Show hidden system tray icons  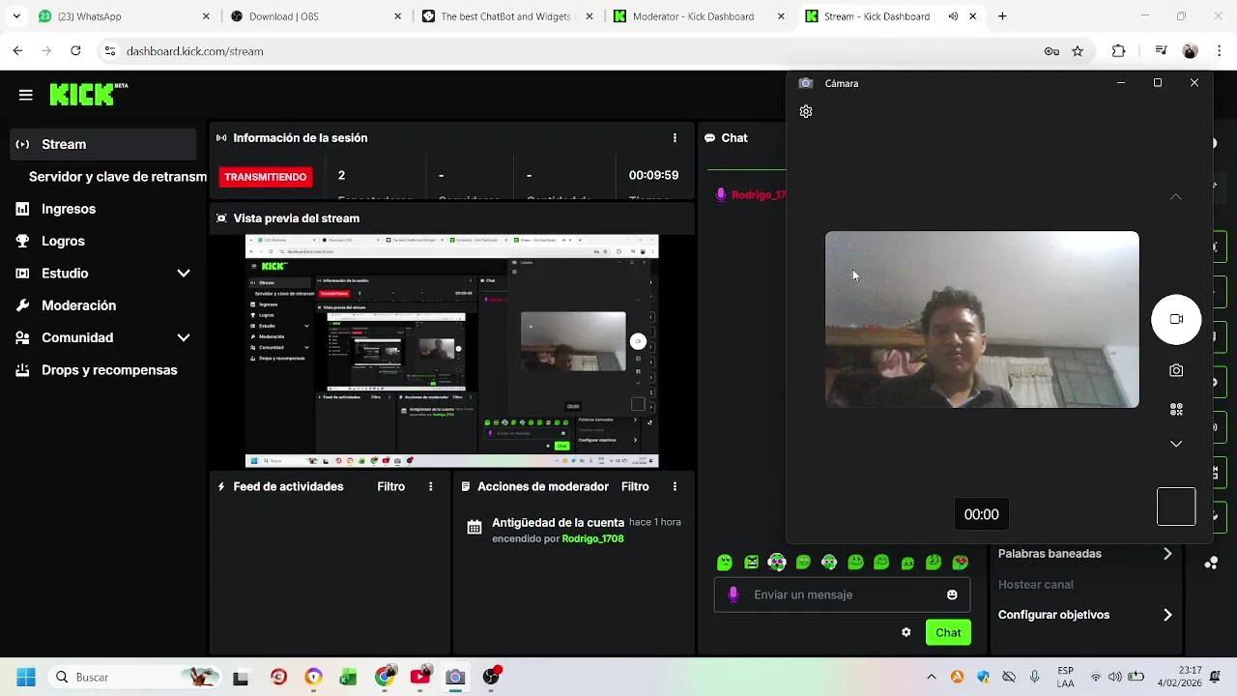coord(931,678)
